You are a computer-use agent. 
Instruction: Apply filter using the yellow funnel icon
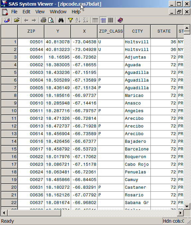click(70, 20)
